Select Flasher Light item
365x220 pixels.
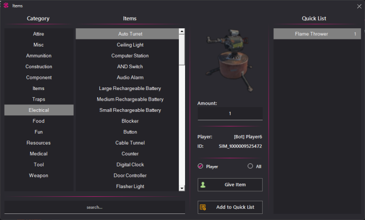127,186
